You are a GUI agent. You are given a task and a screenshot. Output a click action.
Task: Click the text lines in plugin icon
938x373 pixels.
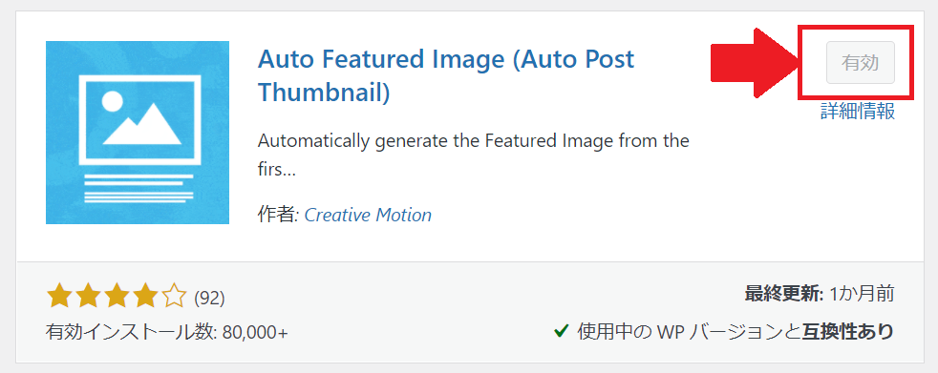tap(139, 187)
